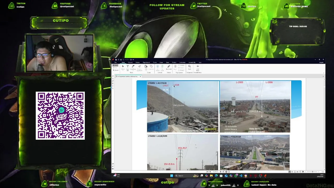Open Microsoft Edge from taskbar
The image size is (334, 188).
[x=216, y=176]
